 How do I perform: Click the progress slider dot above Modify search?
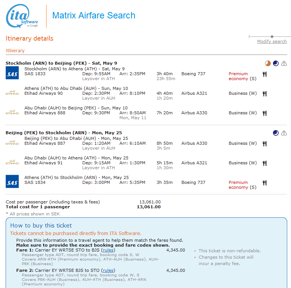click(x=272, y=36)
